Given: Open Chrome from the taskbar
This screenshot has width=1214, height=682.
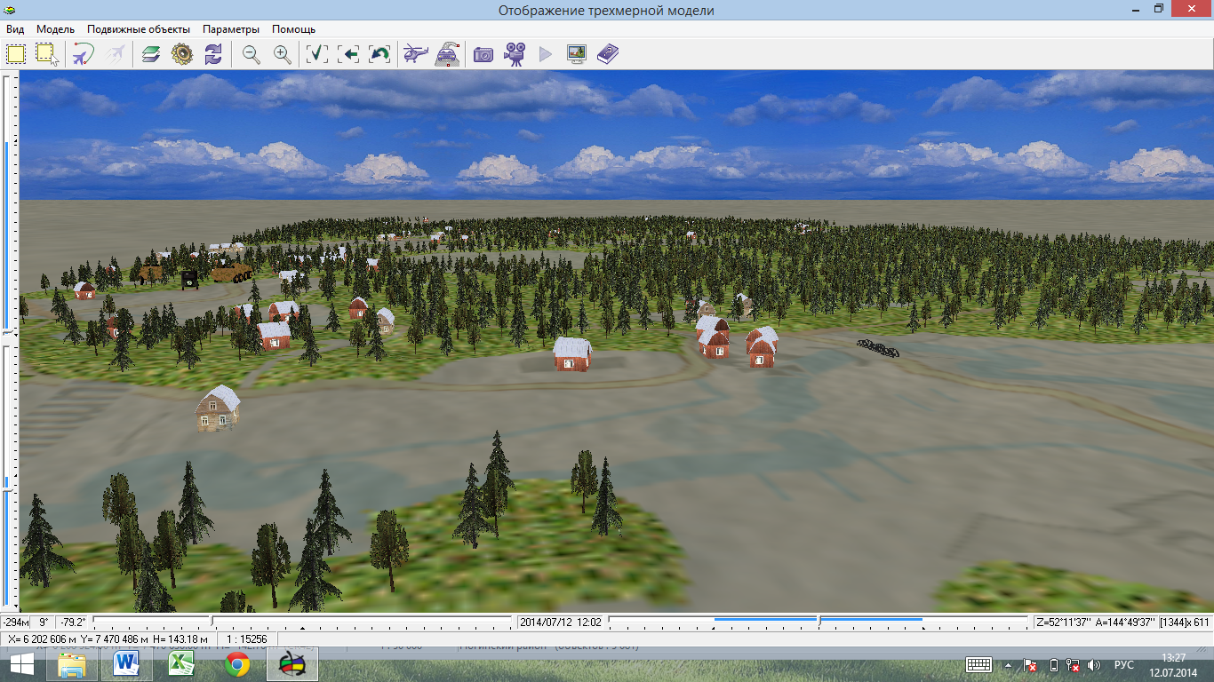Looking at the screenshot, I should click(x=236, y=664).
